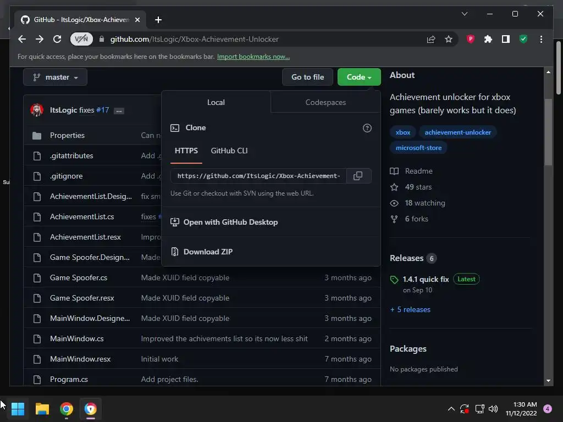Open the master branch dropdown

(56, 77)
